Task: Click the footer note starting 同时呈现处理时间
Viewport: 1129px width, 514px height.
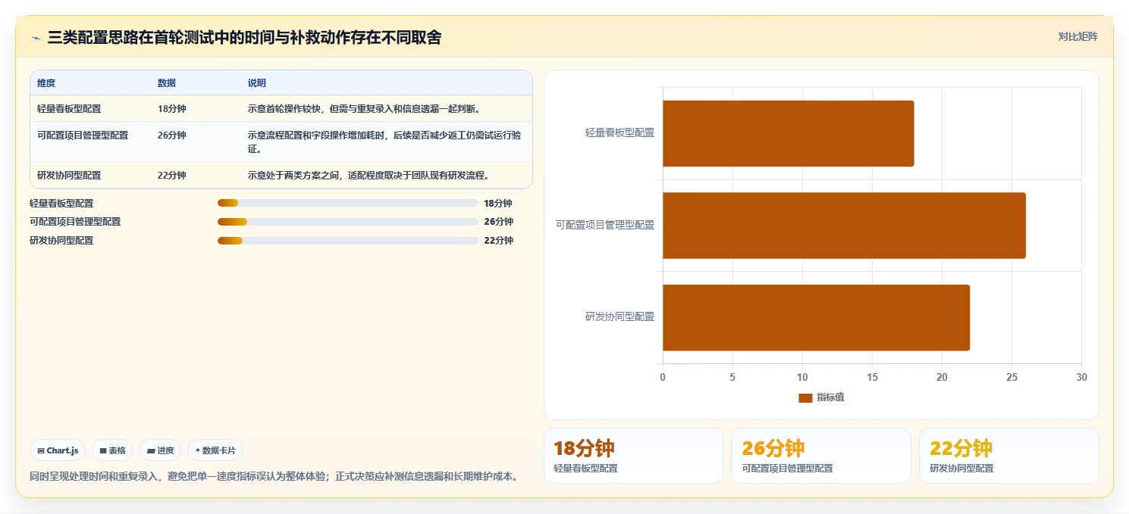Action: pyautogui.click(x=274, y=477)
